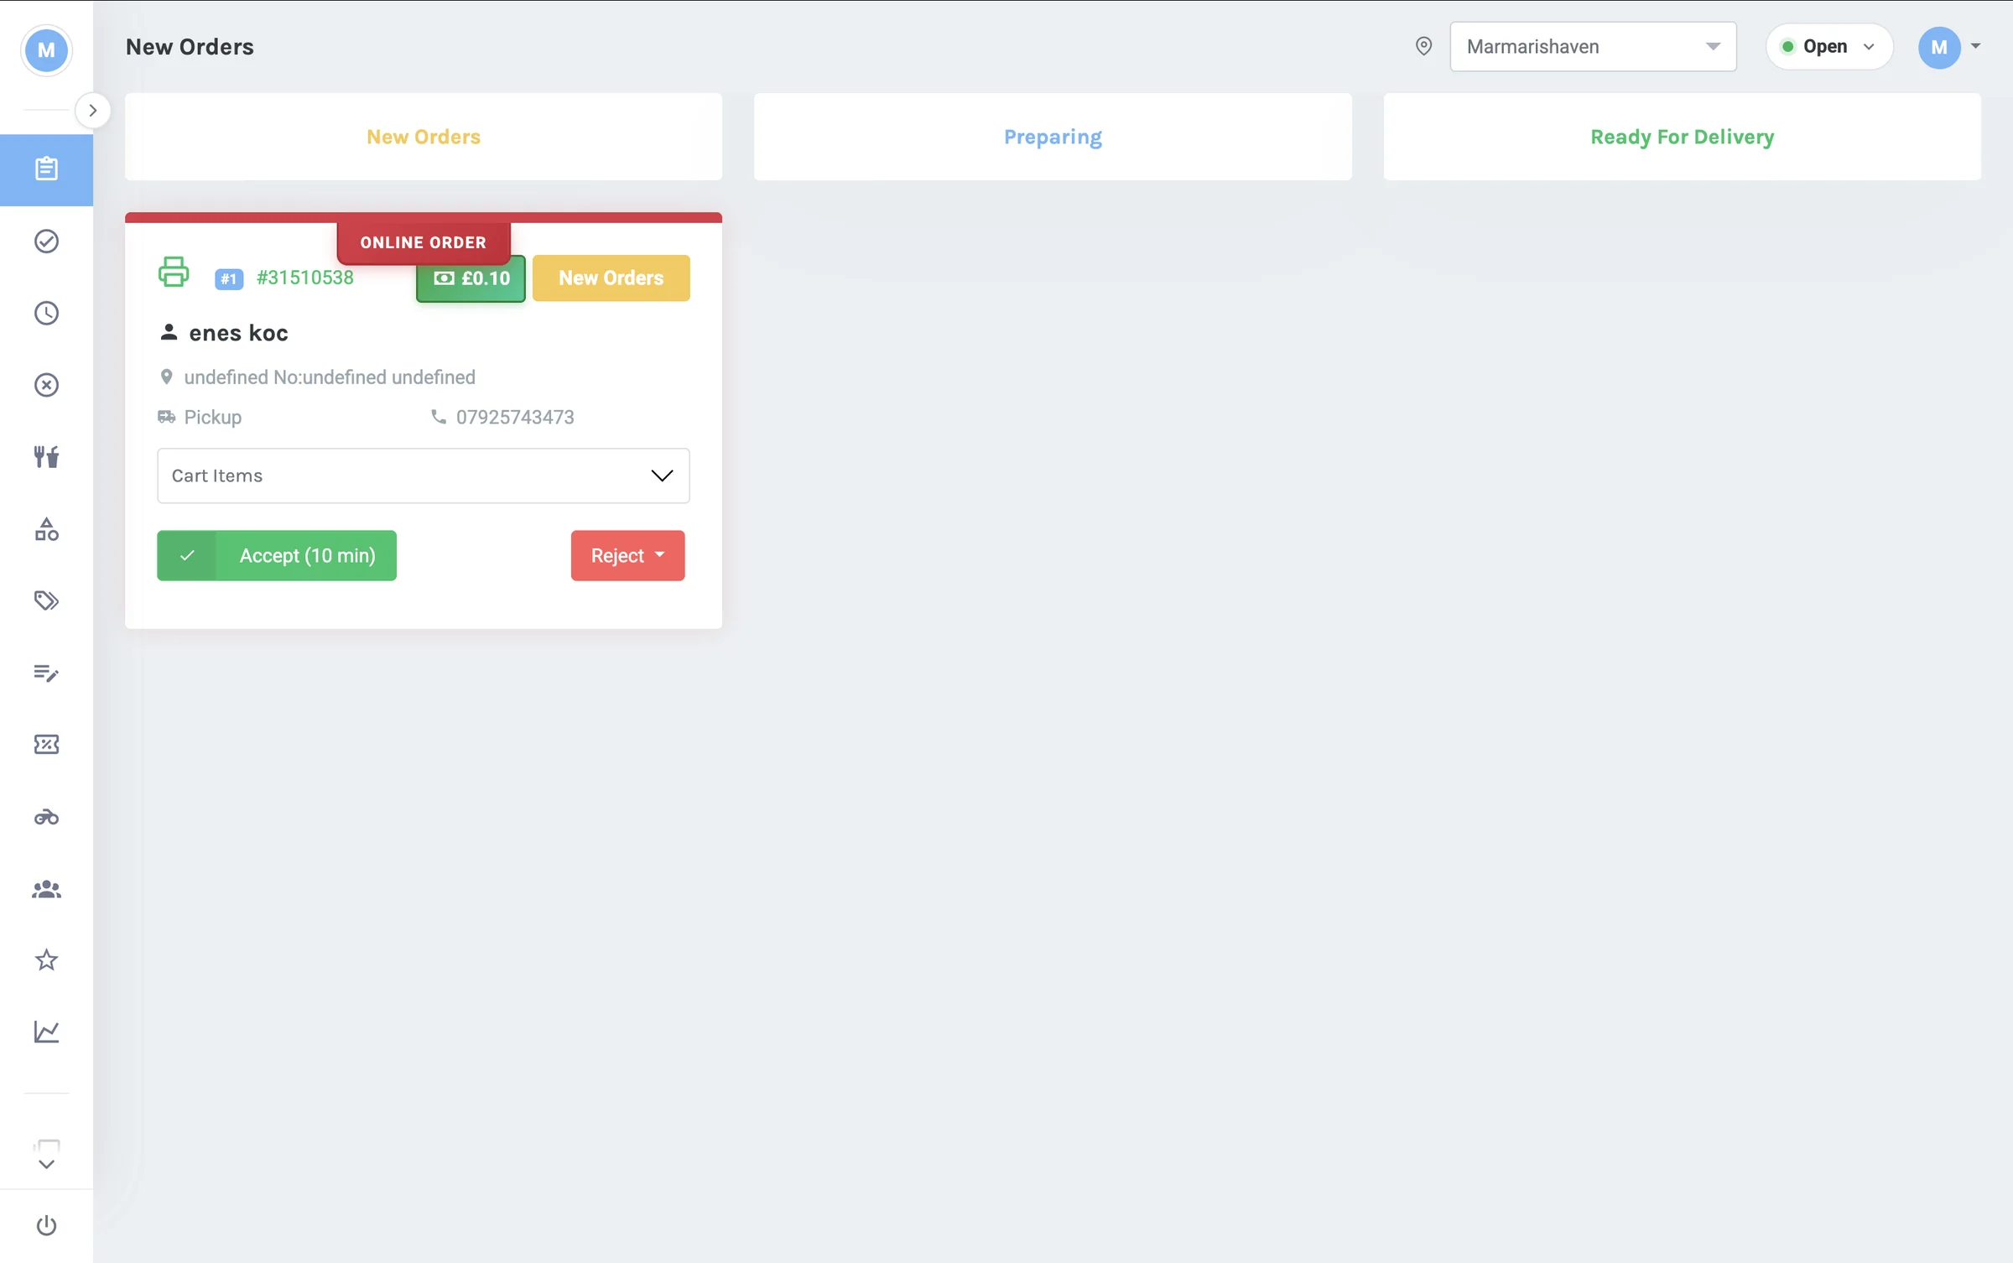2013x1263 pixels.
Task: Select the New Orders column tab
Action: click(423, 137)
